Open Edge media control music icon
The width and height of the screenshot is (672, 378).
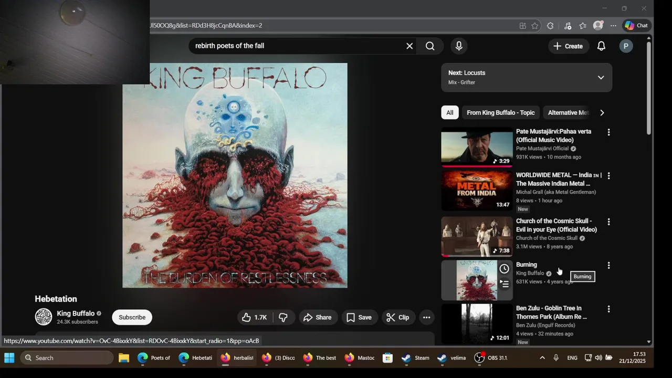(x=568, y=26)
